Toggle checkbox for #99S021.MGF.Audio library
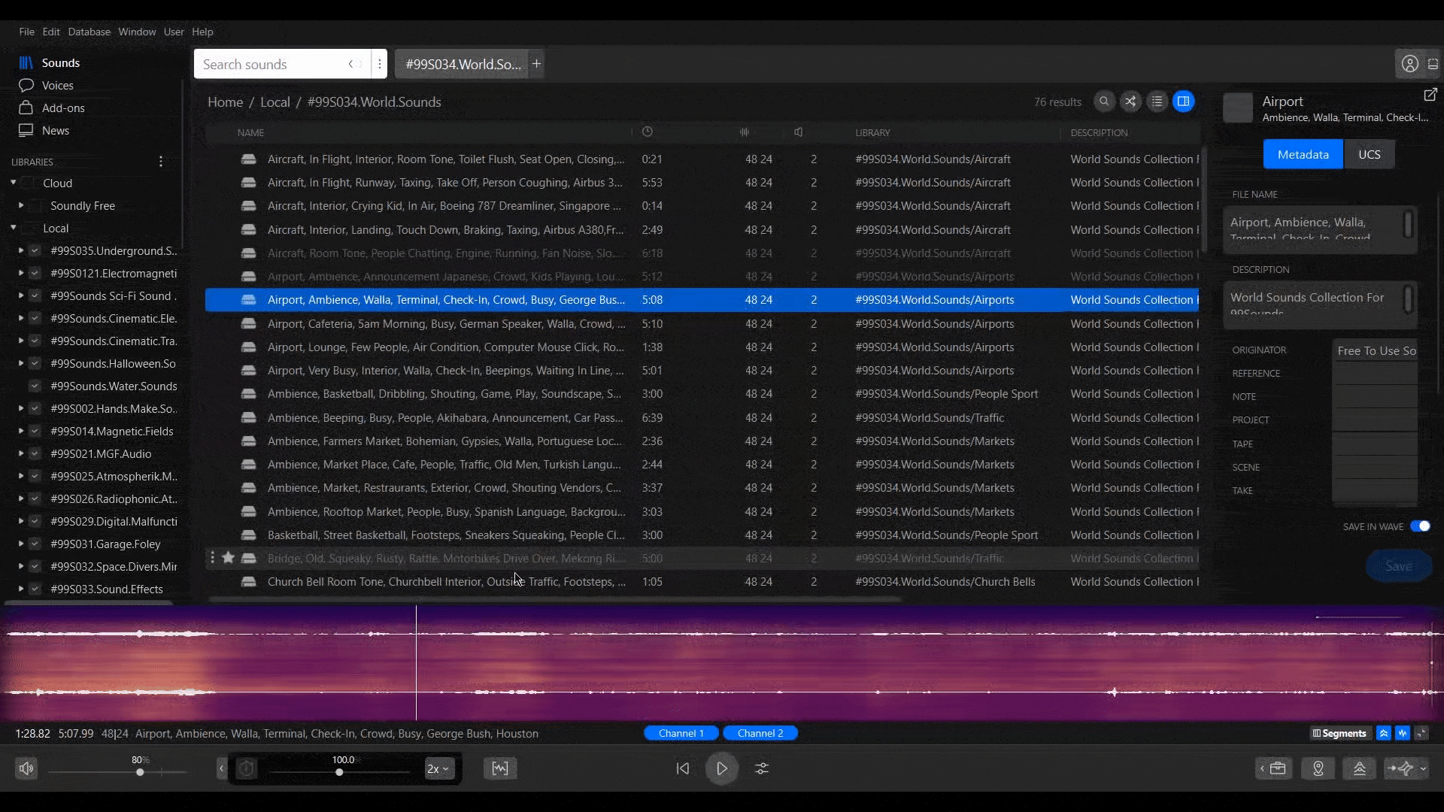This screenshot has height=812, width=1444. click(35, 453)
